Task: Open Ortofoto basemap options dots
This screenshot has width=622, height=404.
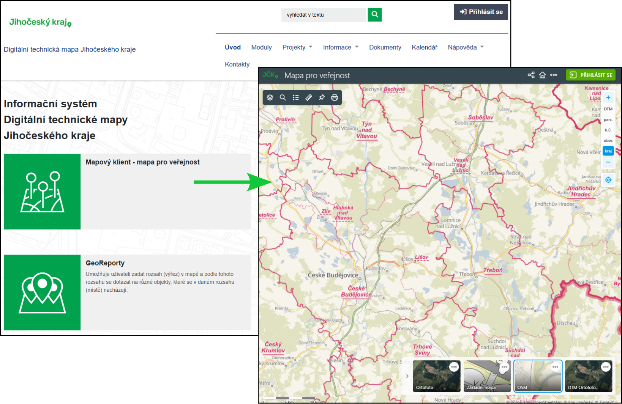Action: pyautogui.click(x=454, y=367)
